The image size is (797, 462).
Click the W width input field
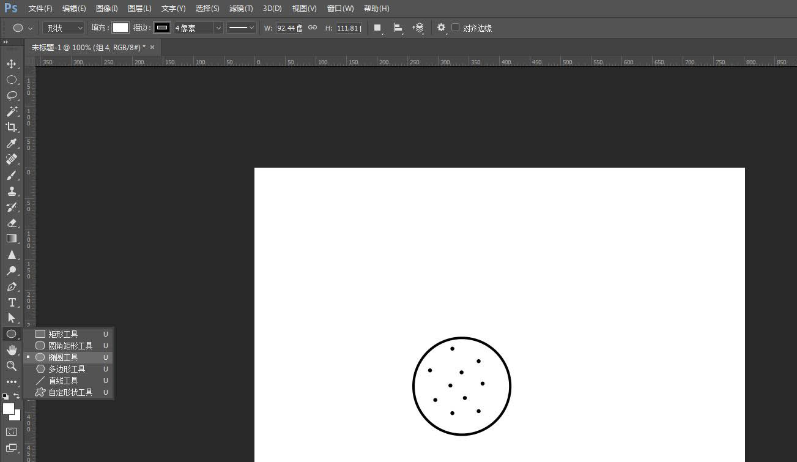(289, 28)
